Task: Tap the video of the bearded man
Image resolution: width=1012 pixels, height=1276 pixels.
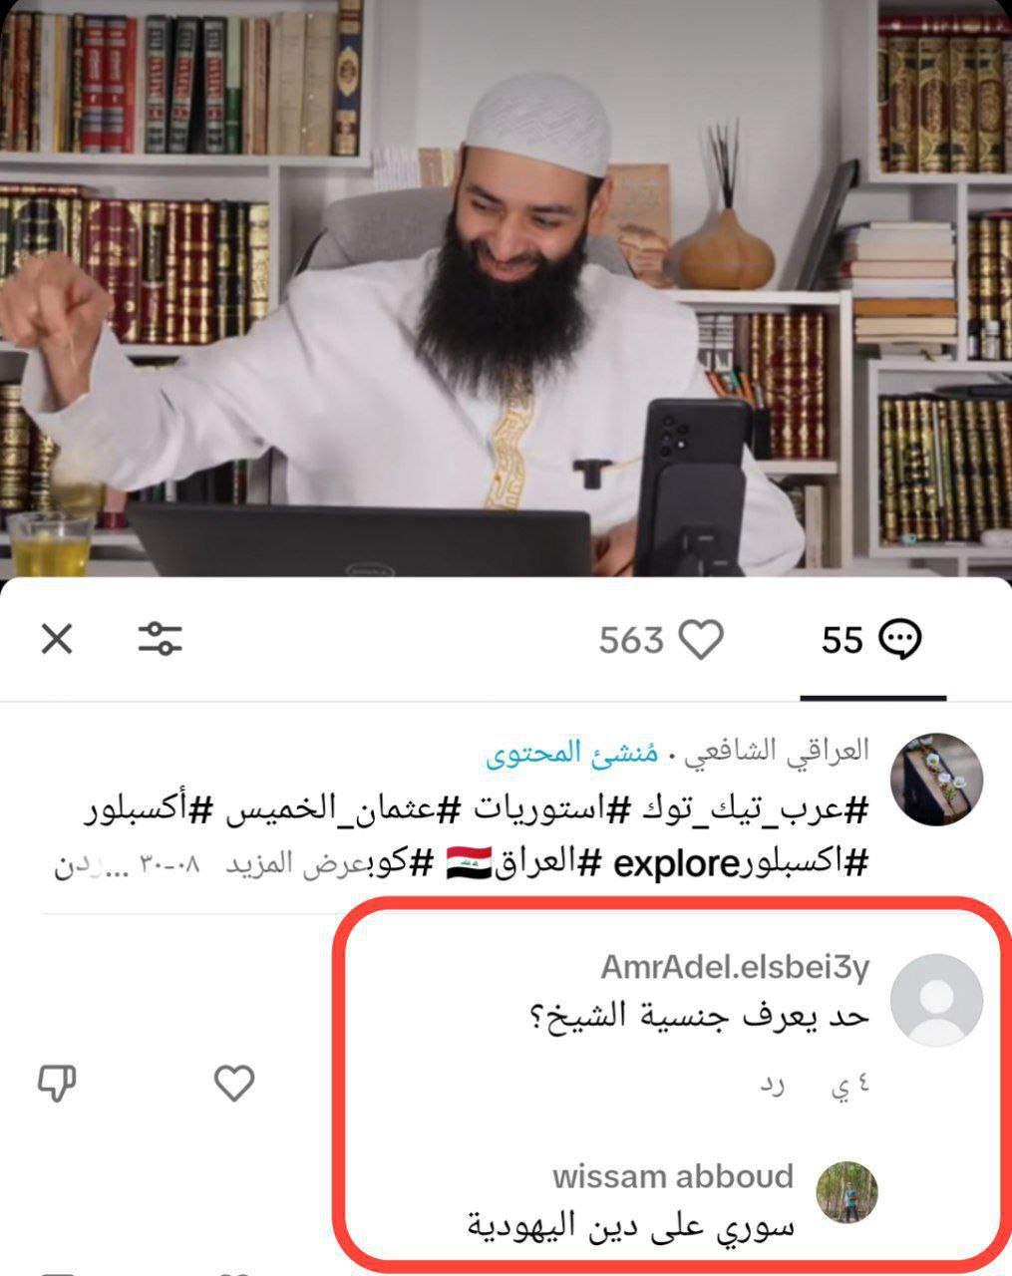Action: coord(506,289)
